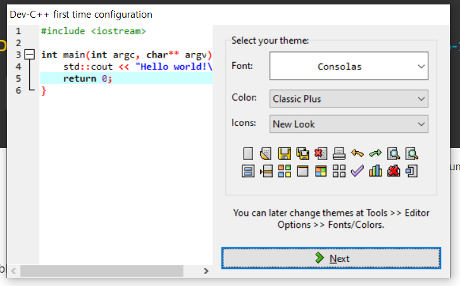
Task: Click the highlighted 'return 0;' line
Action: [126, 78]
